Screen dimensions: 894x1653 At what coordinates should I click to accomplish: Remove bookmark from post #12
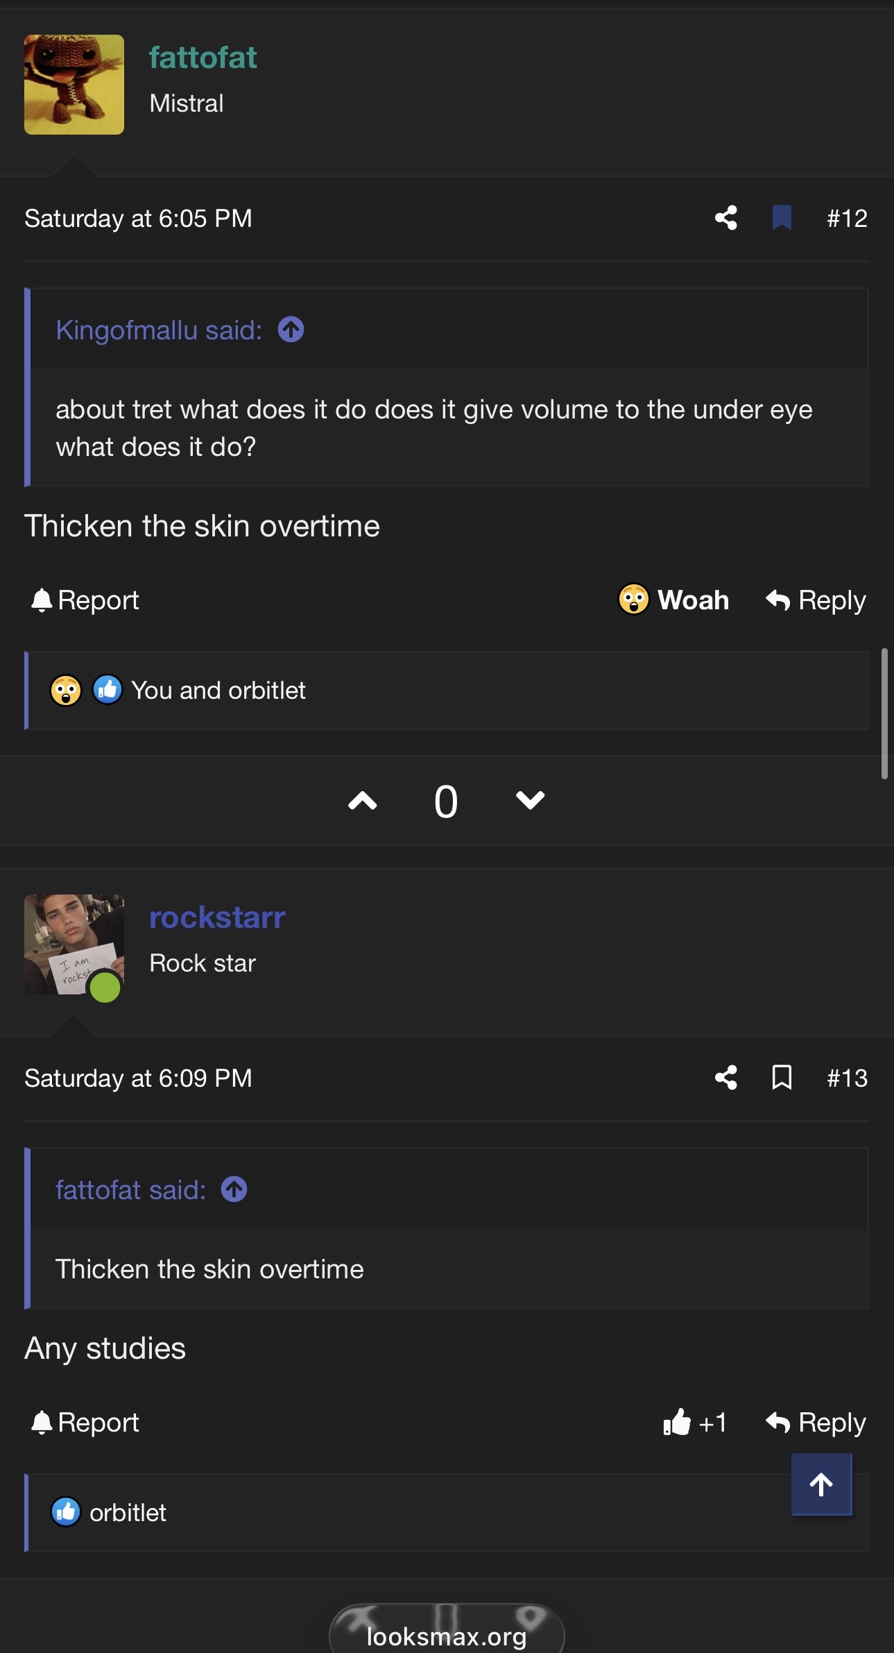click(782, 218)
